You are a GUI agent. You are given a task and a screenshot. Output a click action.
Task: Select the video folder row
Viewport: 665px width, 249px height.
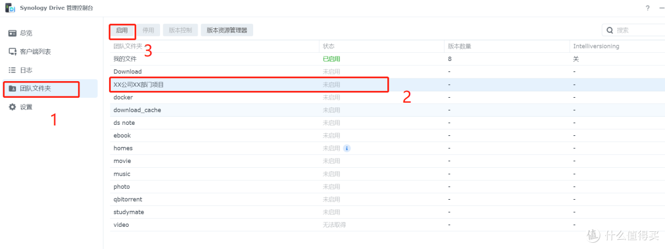(x=388, y=225)
